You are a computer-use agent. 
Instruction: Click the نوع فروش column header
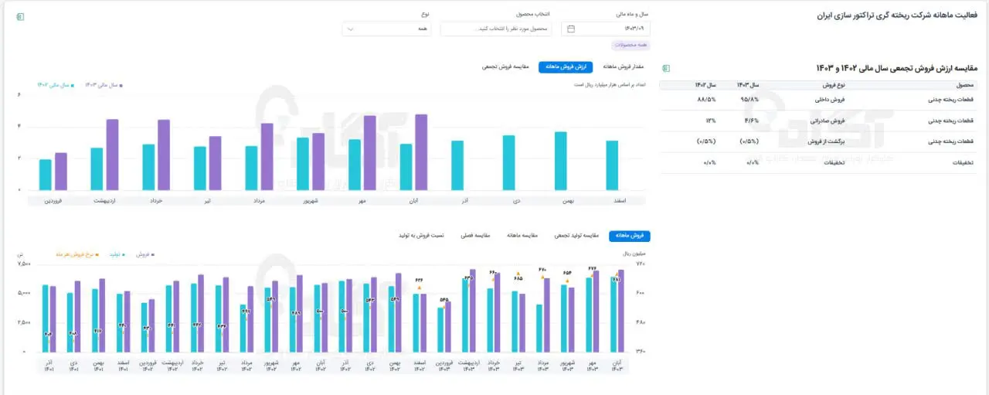click(x=832, y=84)
